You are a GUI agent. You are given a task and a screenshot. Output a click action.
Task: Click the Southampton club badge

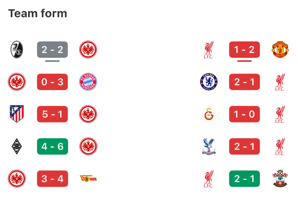click(280, 178)
